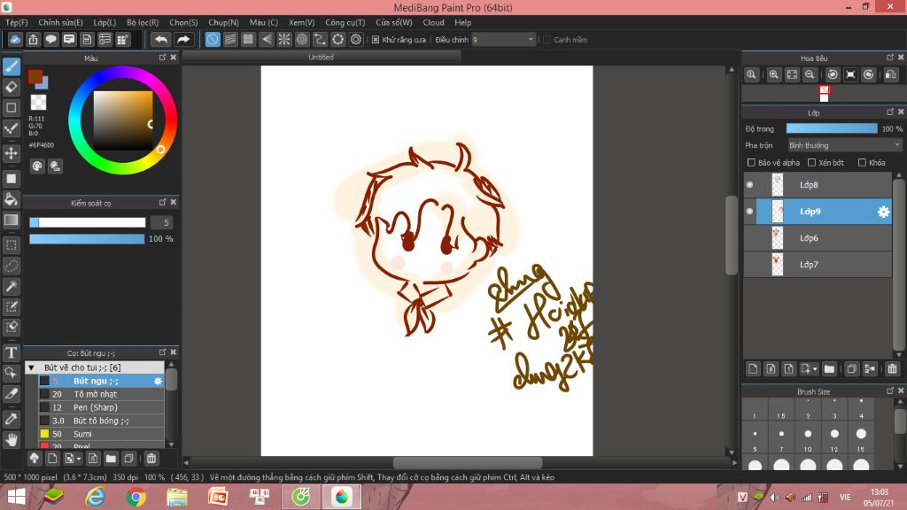Show the Lớp7 layer
907x510 pixels.
(749, 265)
